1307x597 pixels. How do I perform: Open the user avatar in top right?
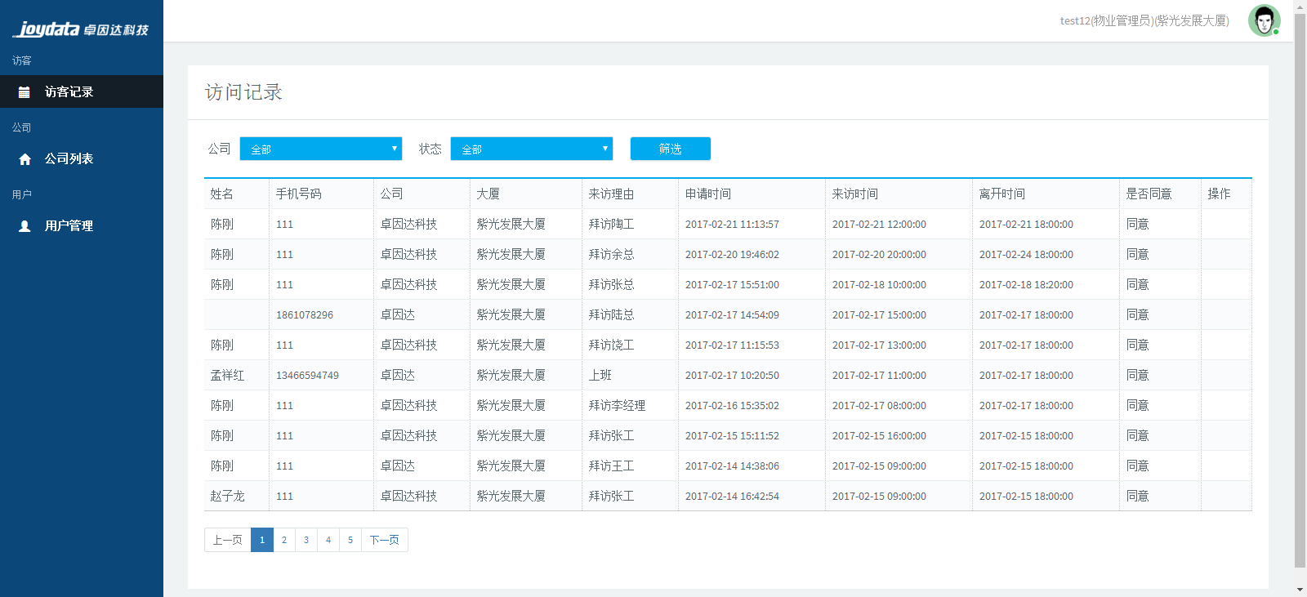click(1264, 20)
